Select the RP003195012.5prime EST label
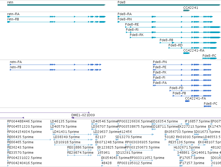This screenshot has height=167, width=221. [135, 163]
